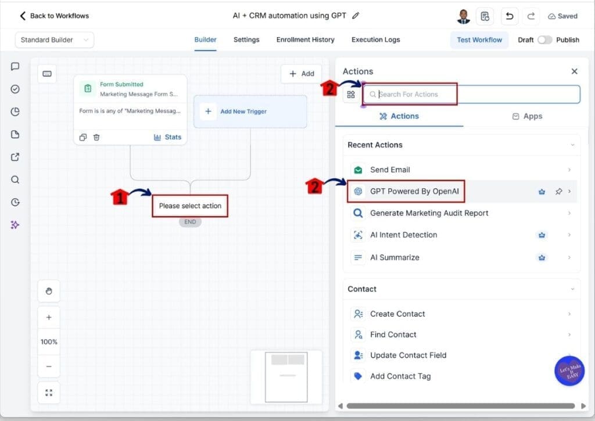The height and width of the screenshot is (421, 595).
Task: Click the Test Workflow button
Action: coord(479,40)
